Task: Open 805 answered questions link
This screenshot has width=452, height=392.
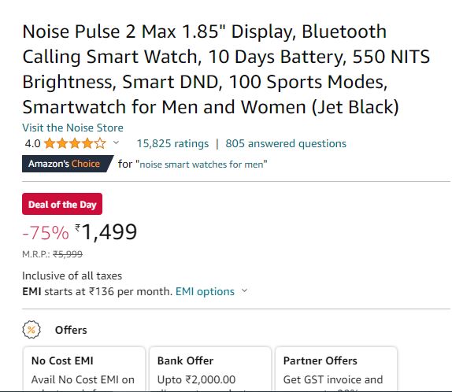Action: [286, 143]
